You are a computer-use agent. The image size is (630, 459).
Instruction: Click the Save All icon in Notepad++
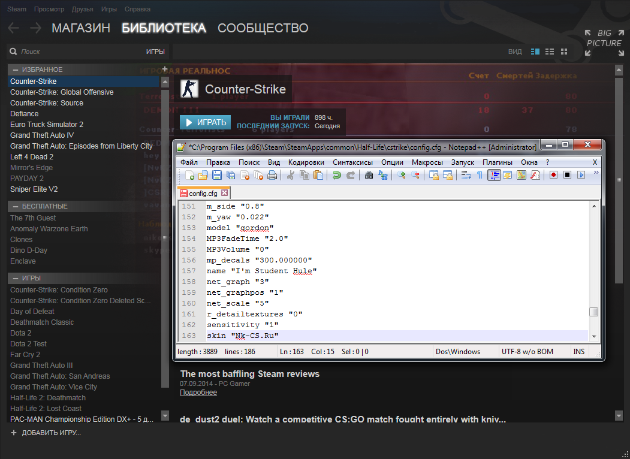231,175
